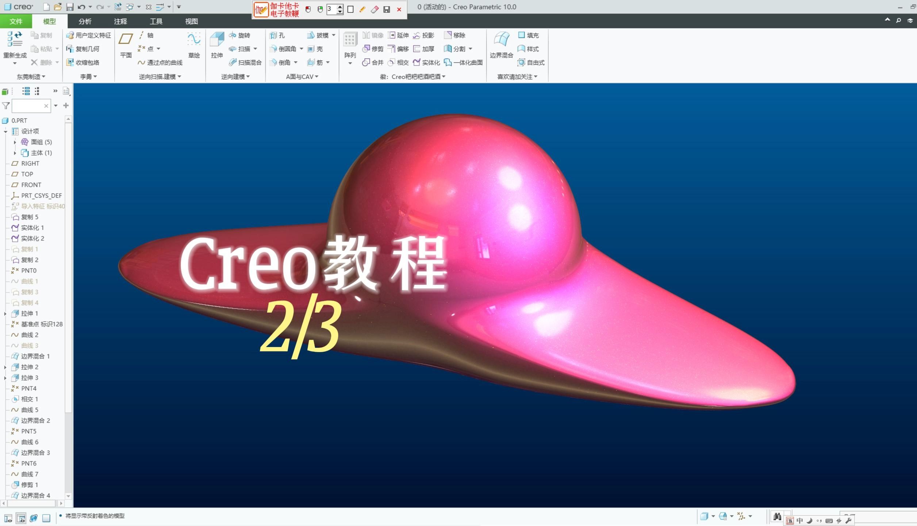Screen dimensions: 917x526
Task: Switch to the 分析 ribbon tab
Action: [x=85, y=22]
